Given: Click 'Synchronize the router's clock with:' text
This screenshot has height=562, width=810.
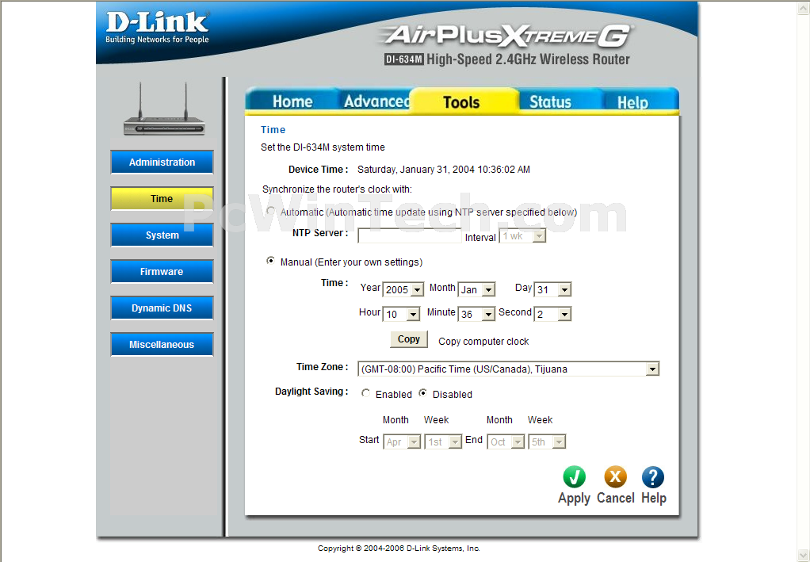Looking at the screenshot, I should click(x=338, y=189).
